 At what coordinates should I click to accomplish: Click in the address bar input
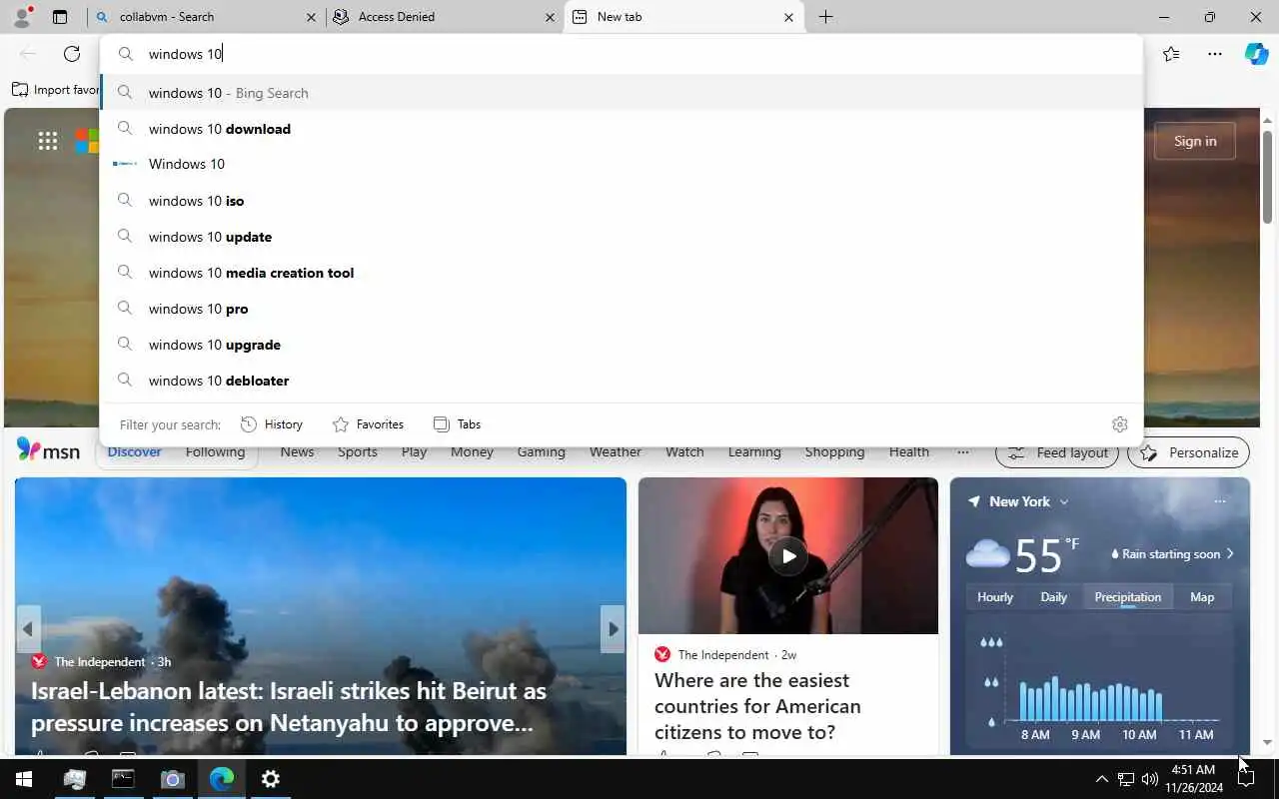click(621, 54)
